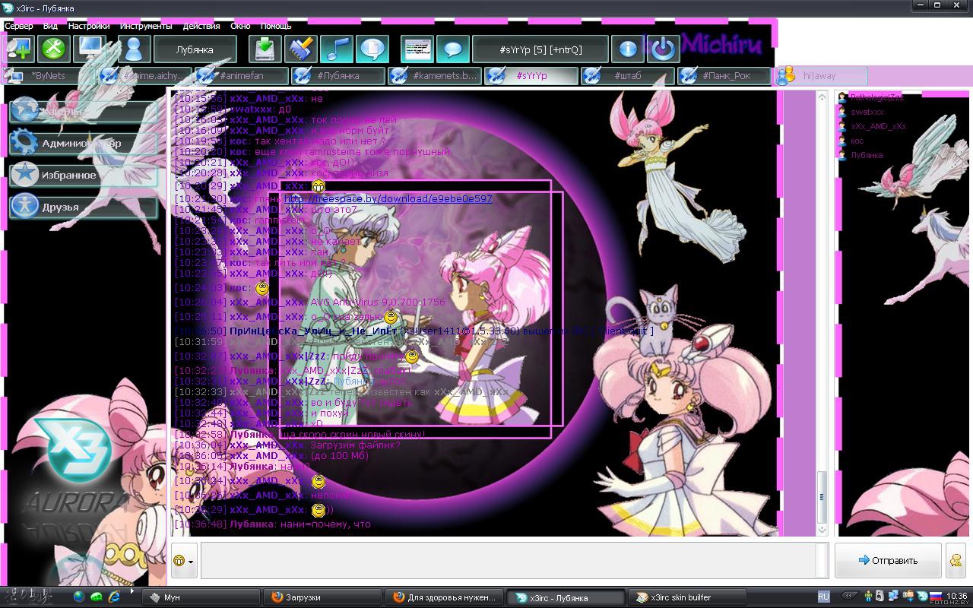Open the Окно menu
The height and width of the screenshot is (608, 973).
(x=240, y=26)
